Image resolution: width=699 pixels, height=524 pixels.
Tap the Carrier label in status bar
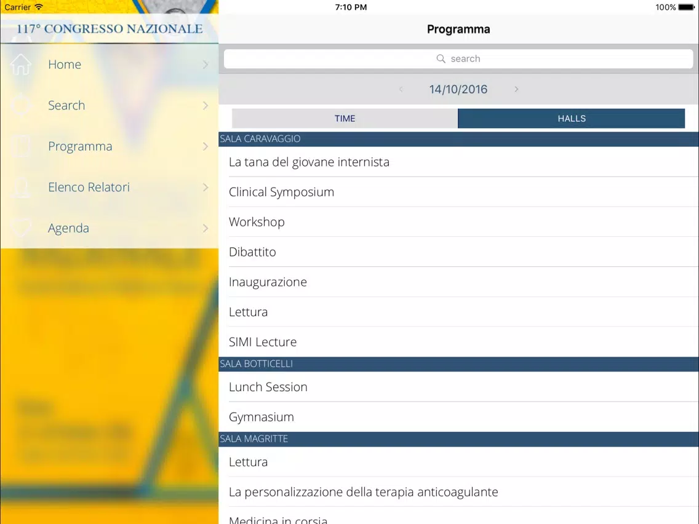coord(17,7)
